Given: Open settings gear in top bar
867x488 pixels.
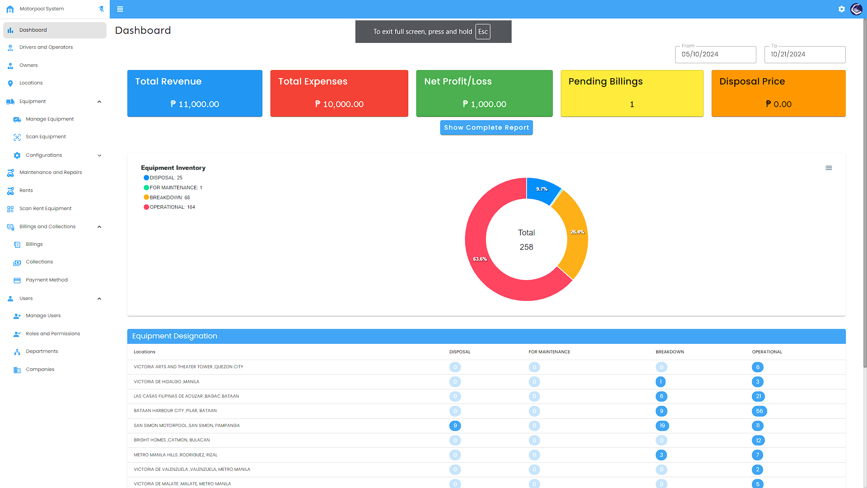Looking at the screenshot, I should [x=842, y=9].
